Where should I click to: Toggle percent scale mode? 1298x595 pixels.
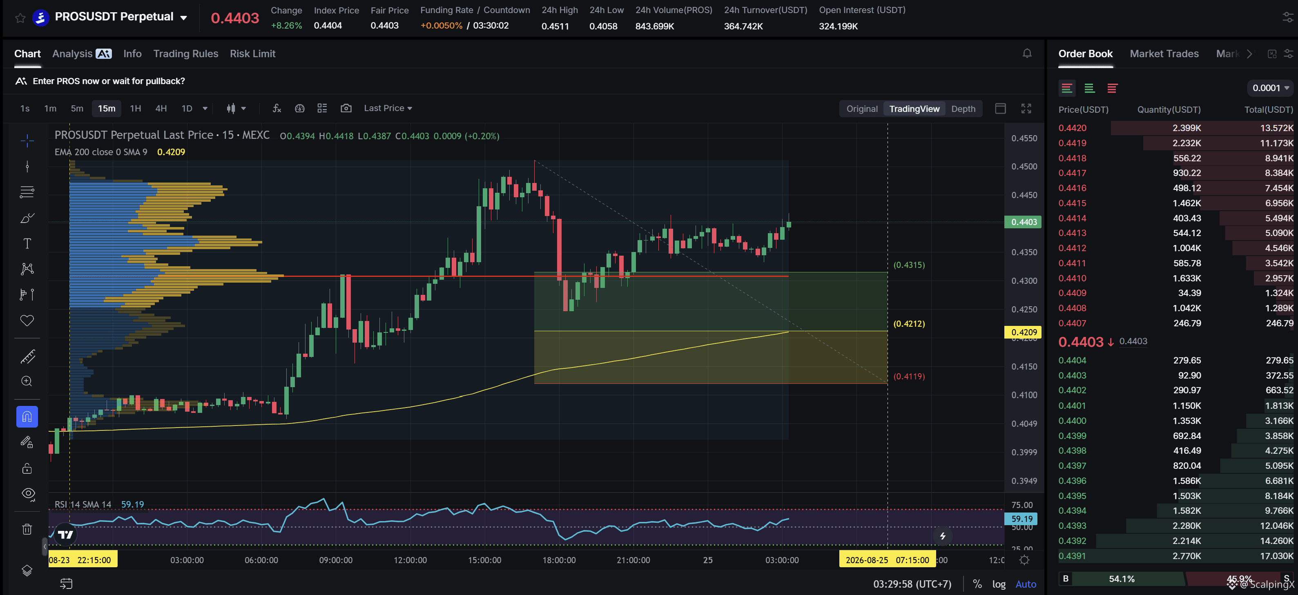click(x=977, y=584)
